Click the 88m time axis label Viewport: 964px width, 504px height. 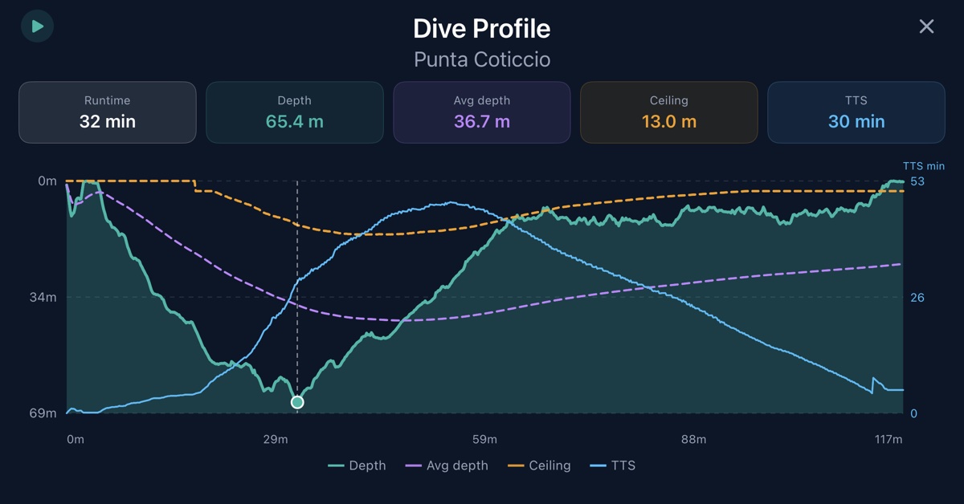point(693,440)
